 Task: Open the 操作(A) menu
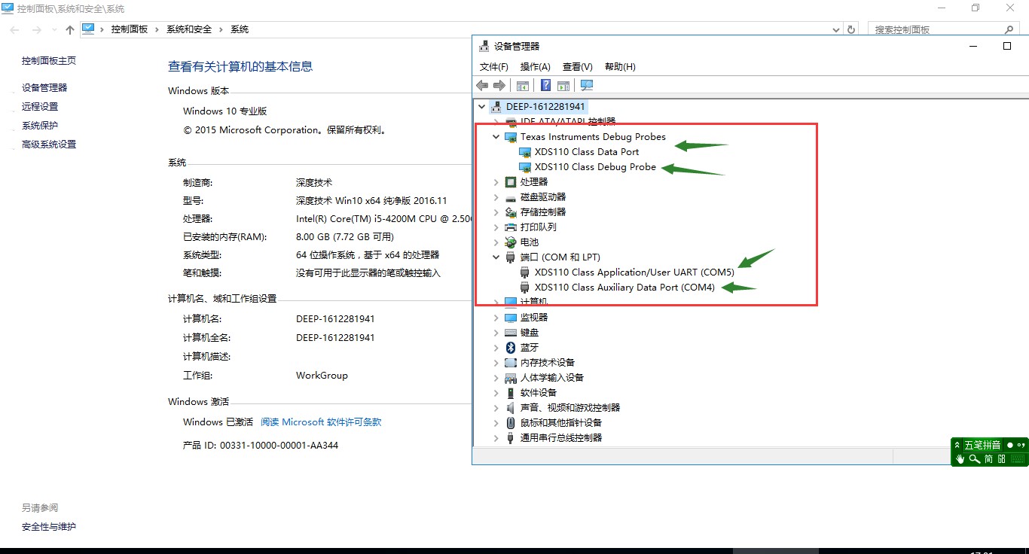(x=536, y=67)
